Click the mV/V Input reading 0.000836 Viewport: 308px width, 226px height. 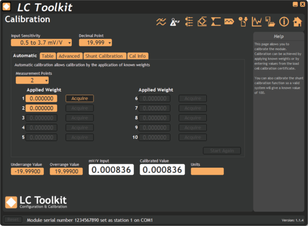click(x=111, y=170)
